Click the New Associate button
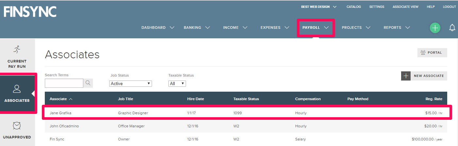The width and height of the screenshot is (458, 146). point(424,76)
